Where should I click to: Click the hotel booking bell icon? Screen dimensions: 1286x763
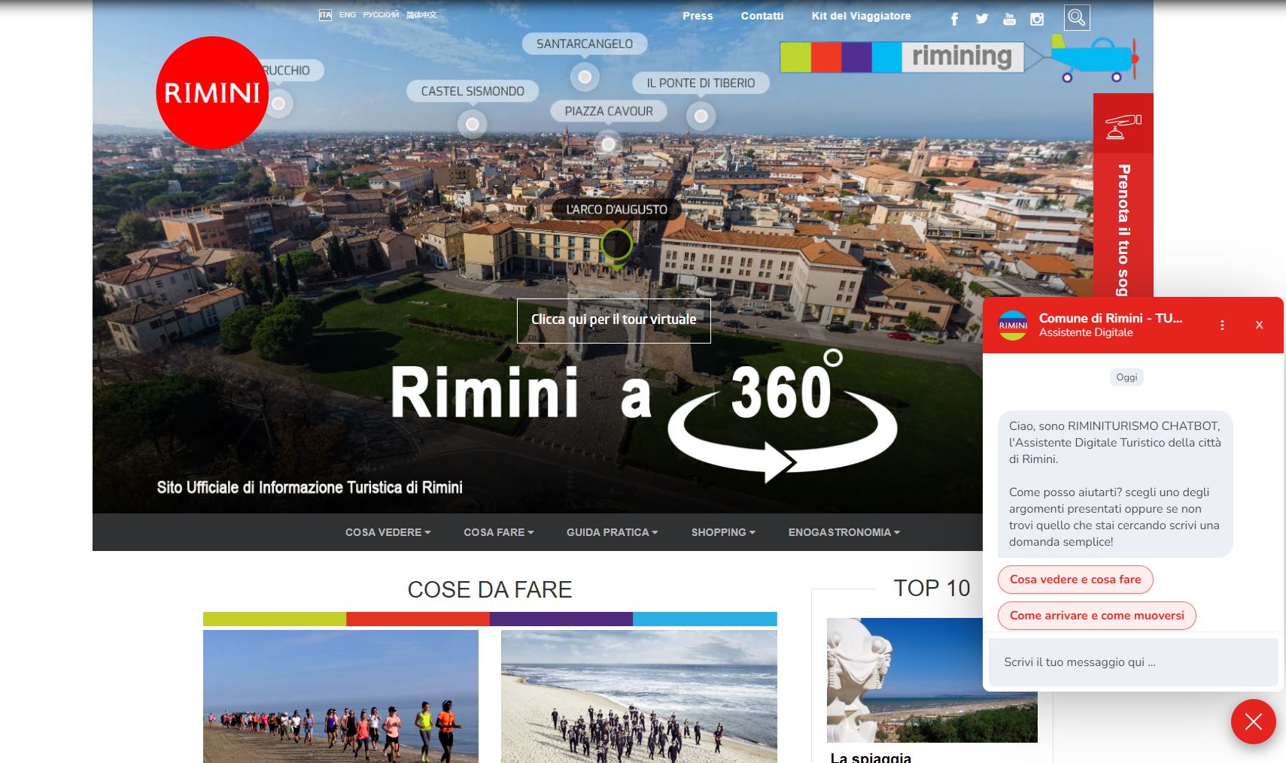(1122, 125)
